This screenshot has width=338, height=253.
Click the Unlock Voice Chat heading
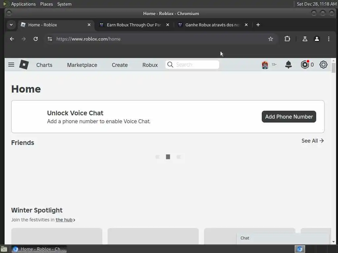(x=75, y=113)
